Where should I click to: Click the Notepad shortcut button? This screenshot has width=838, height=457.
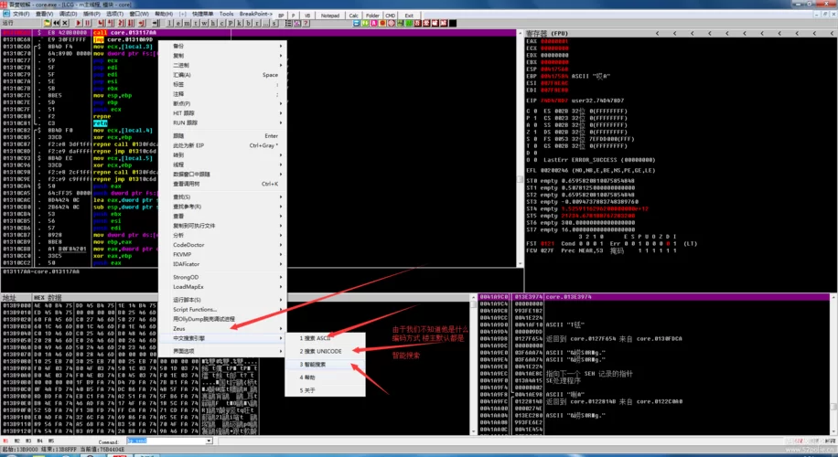click(329, 16)
